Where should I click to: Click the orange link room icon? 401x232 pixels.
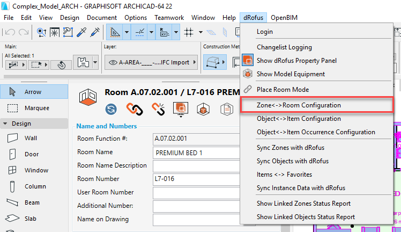click(x=133, y=110)
